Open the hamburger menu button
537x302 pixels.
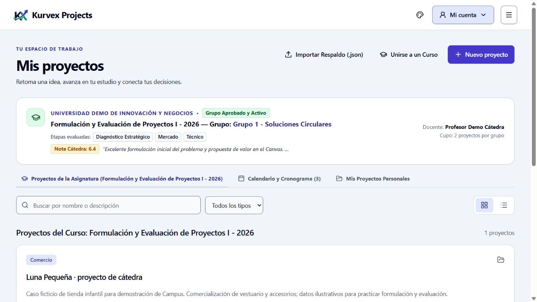click(509, 15)
